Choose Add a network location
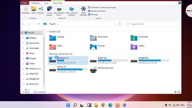The height and width of the screenshot is (108, 192). [x=71, y=11]
